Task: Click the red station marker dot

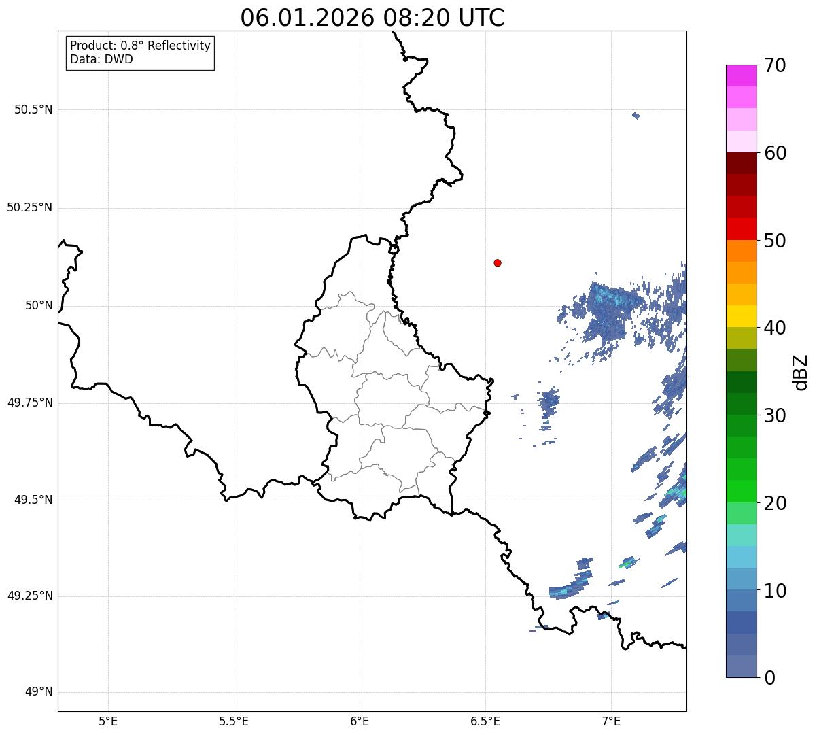Action: tap(498, 262)
